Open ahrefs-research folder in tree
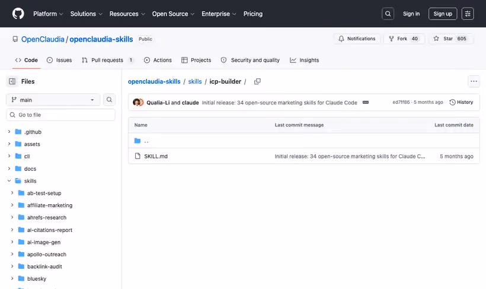Screen dimensions: 486x289 click(x=46, y=217)
